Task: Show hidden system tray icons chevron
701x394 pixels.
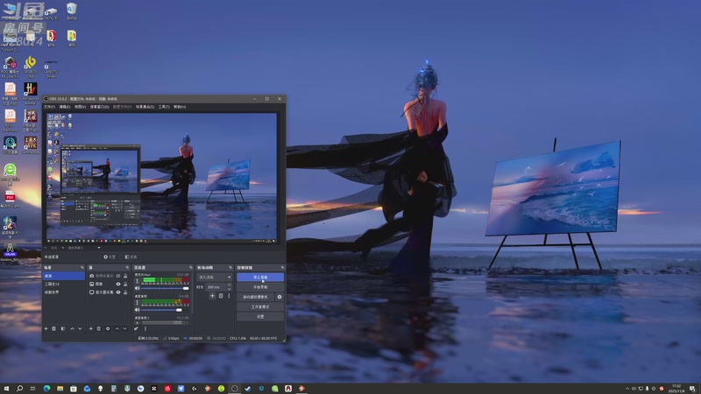Action: tap(627, 389)
